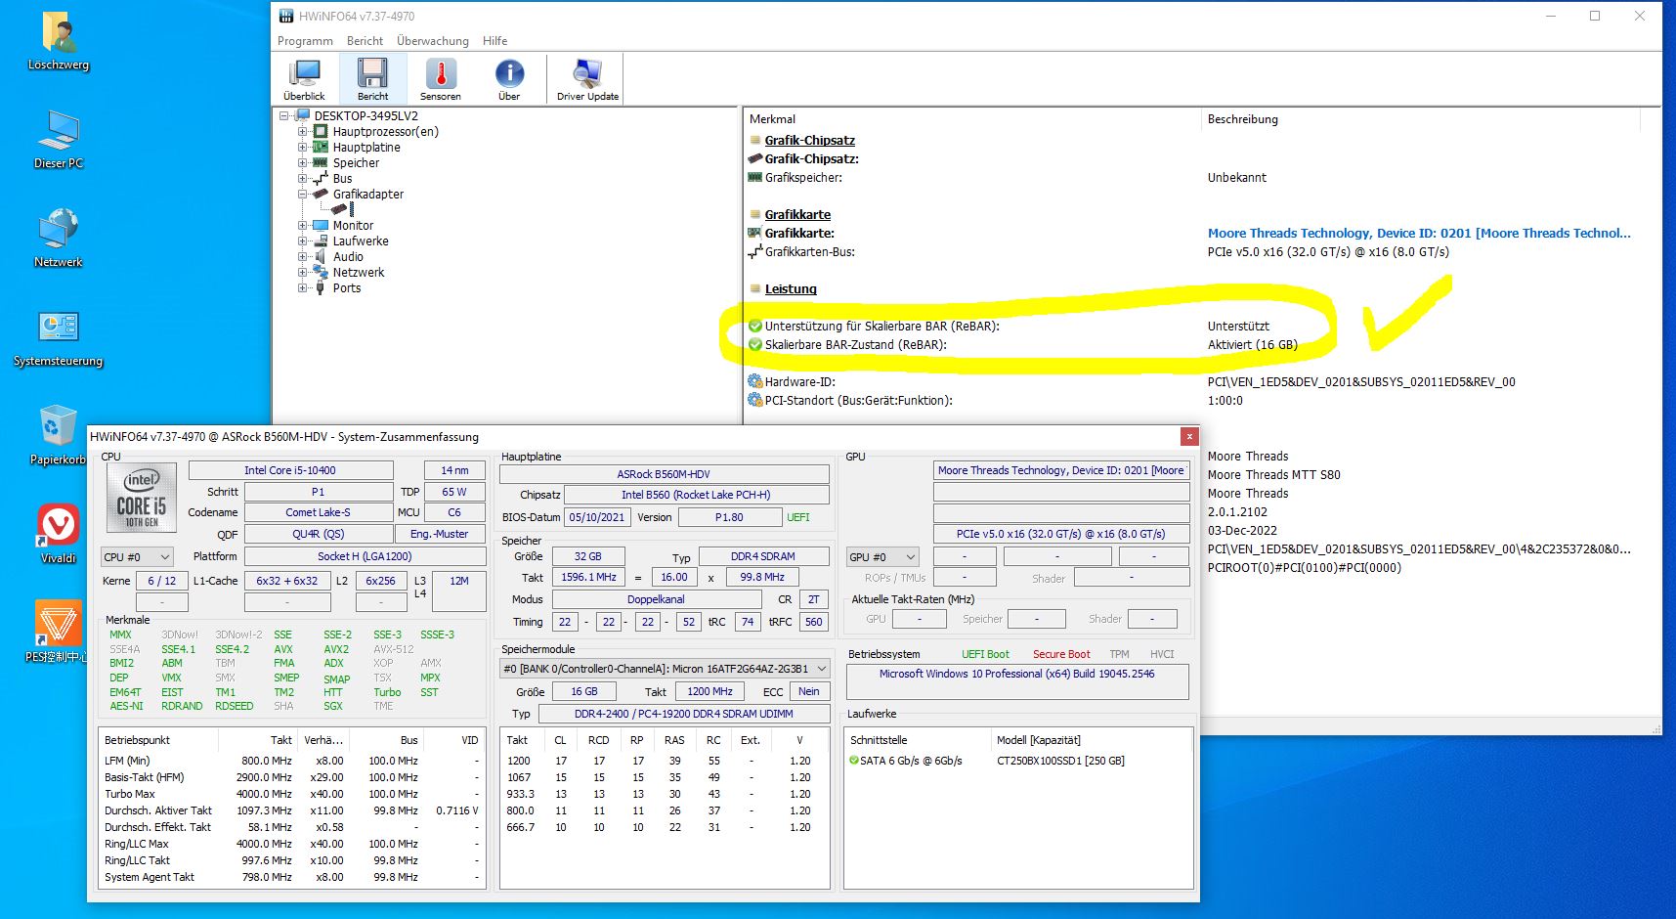Click the Grafikkarte section heading

(797, 215)
